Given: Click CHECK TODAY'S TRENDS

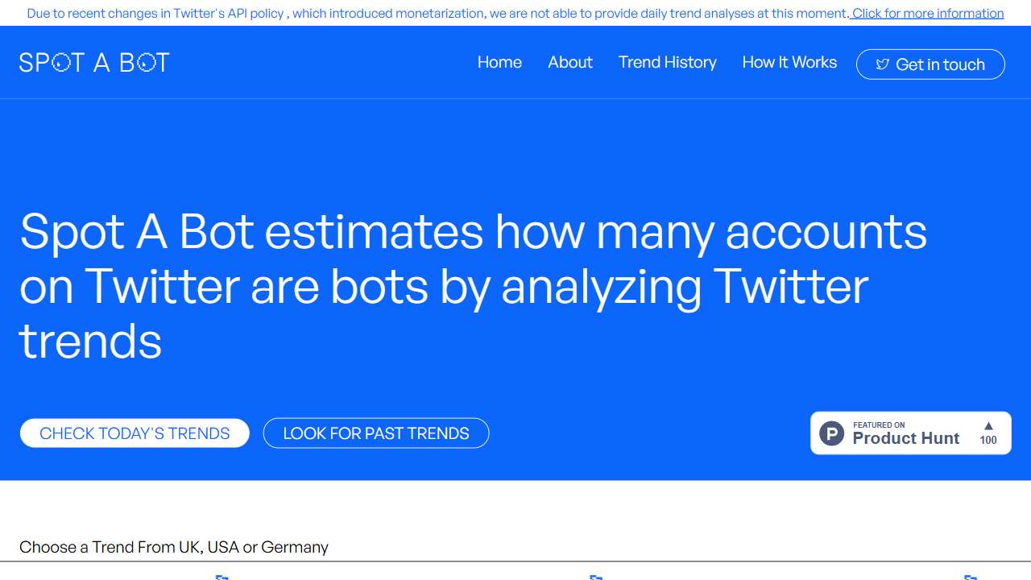Looking at the screenshot, I should point(135,433).
